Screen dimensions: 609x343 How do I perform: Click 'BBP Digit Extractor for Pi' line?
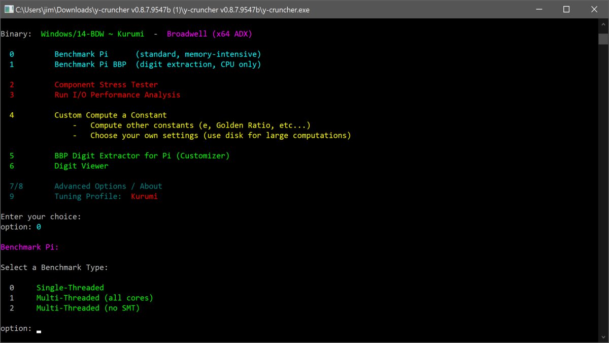(x=142, y=156)
